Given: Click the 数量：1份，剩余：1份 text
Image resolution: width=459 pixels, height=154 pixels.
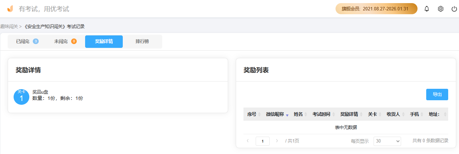Looking at the screenshot, I should (58, 98).
